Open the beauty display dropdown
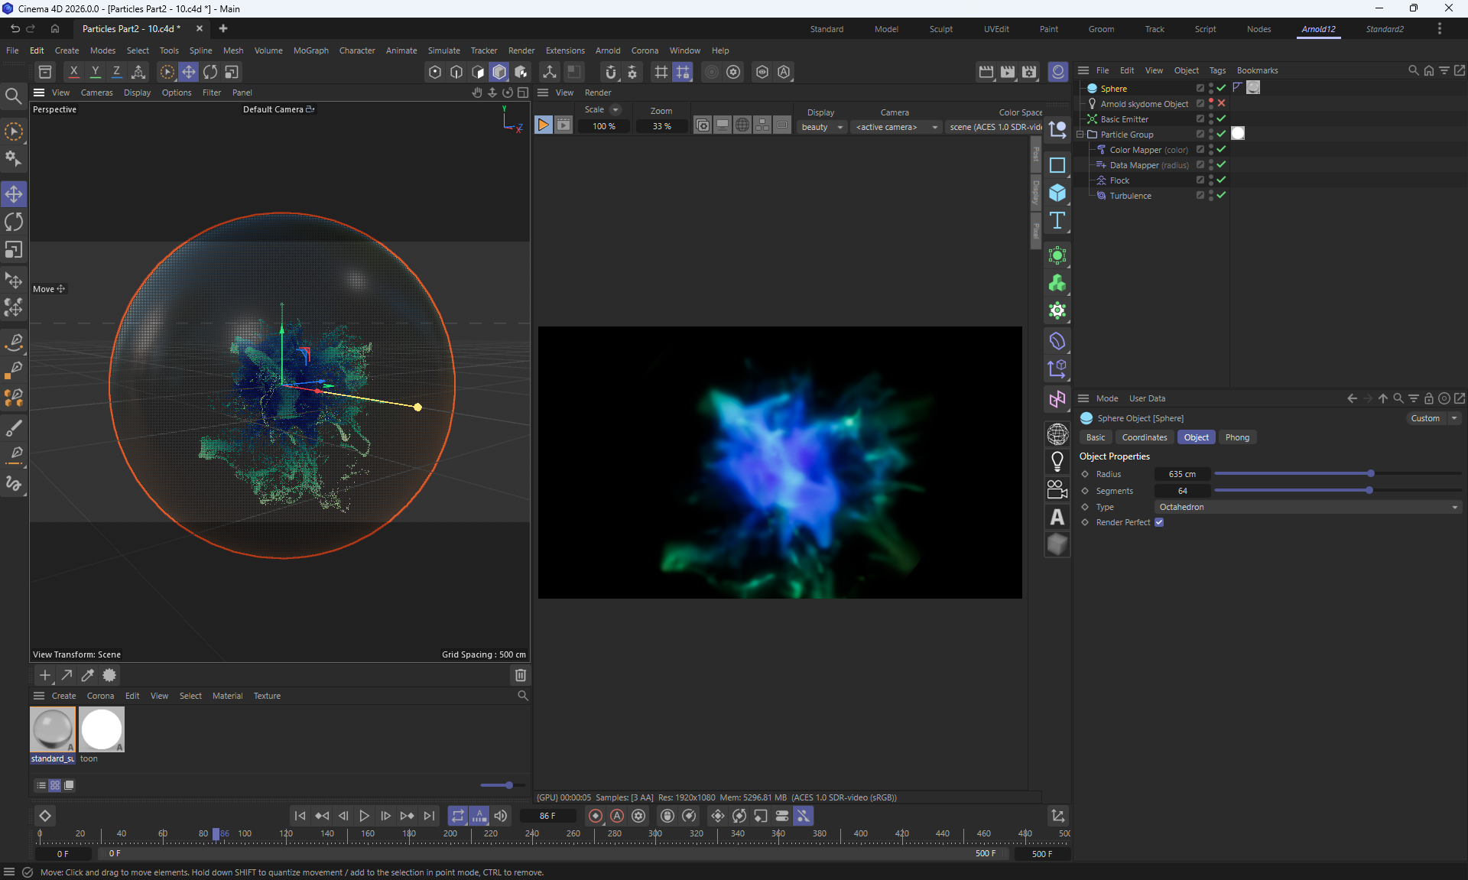This screenshot has width=1468, height=880. pyautogui.click(x=822, y=127)
